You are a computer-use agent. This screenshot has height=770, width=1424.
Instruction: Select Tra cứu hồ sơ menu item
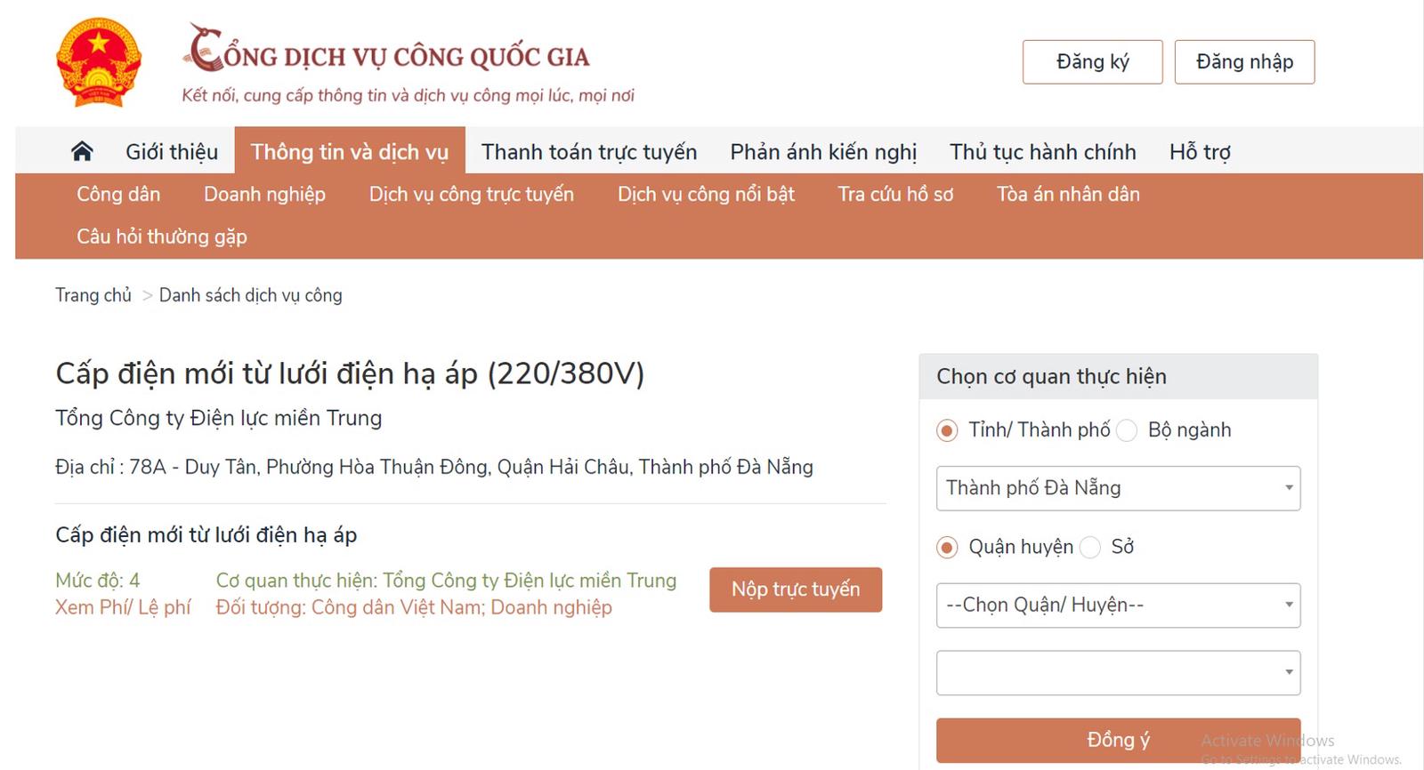[895, 194]
